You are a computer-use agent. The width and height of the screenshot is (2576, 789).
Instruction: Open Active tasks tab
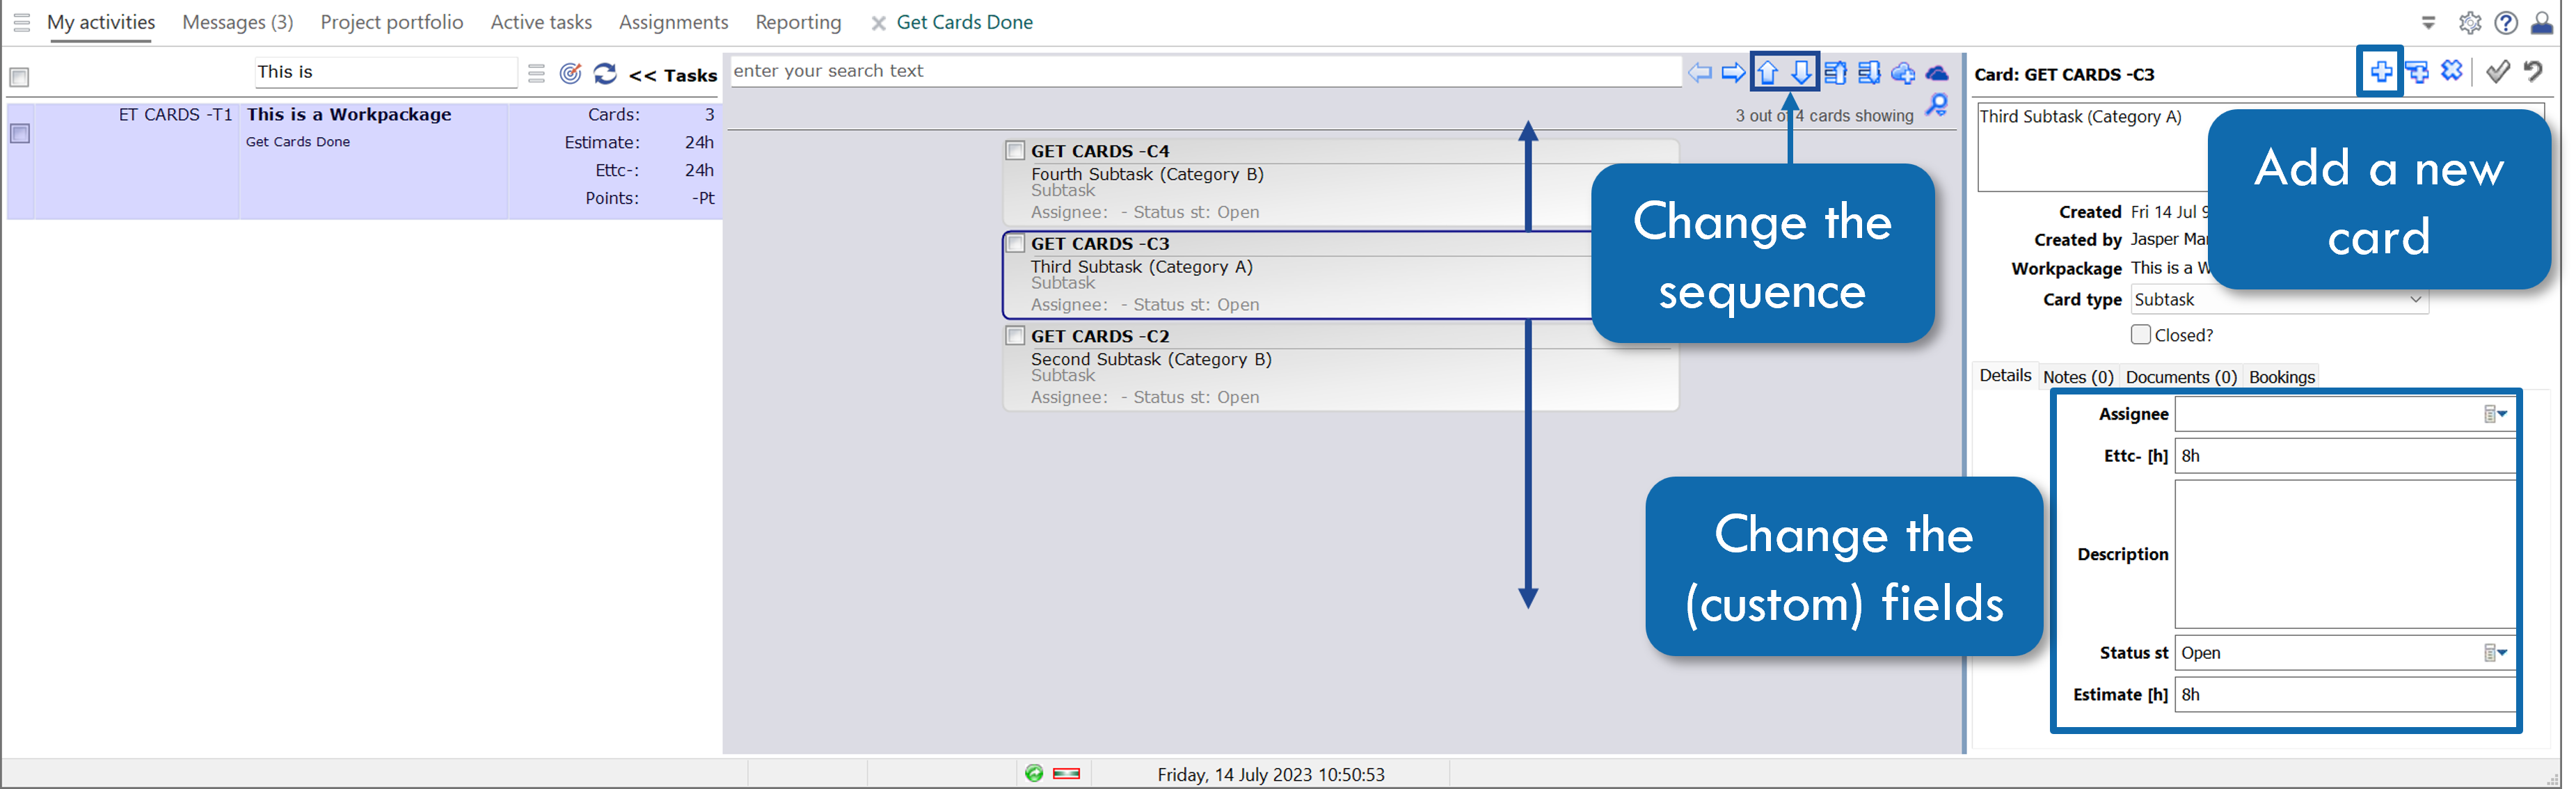point(541,22)
